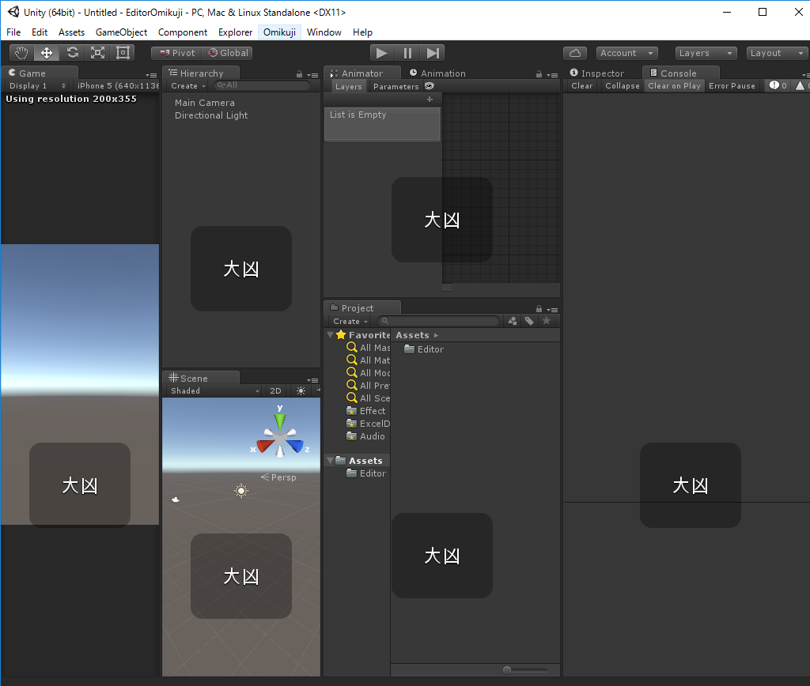Viewport: 810px width, 686px height.
Task: Click the search tag icon in Project panel
Action: (x=528, y=321)
